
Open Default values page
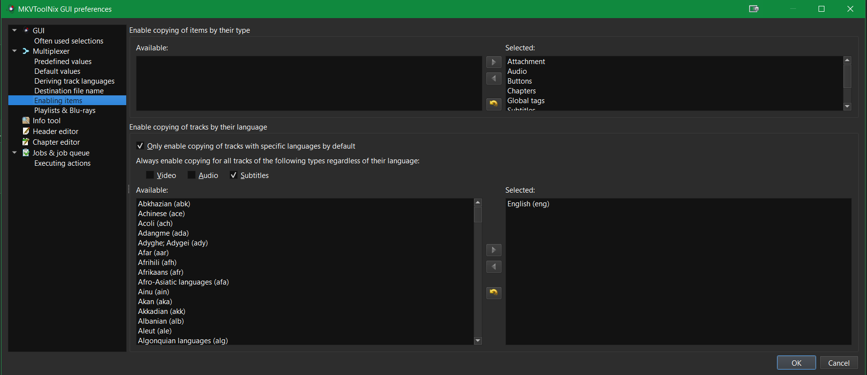[57, 71]
